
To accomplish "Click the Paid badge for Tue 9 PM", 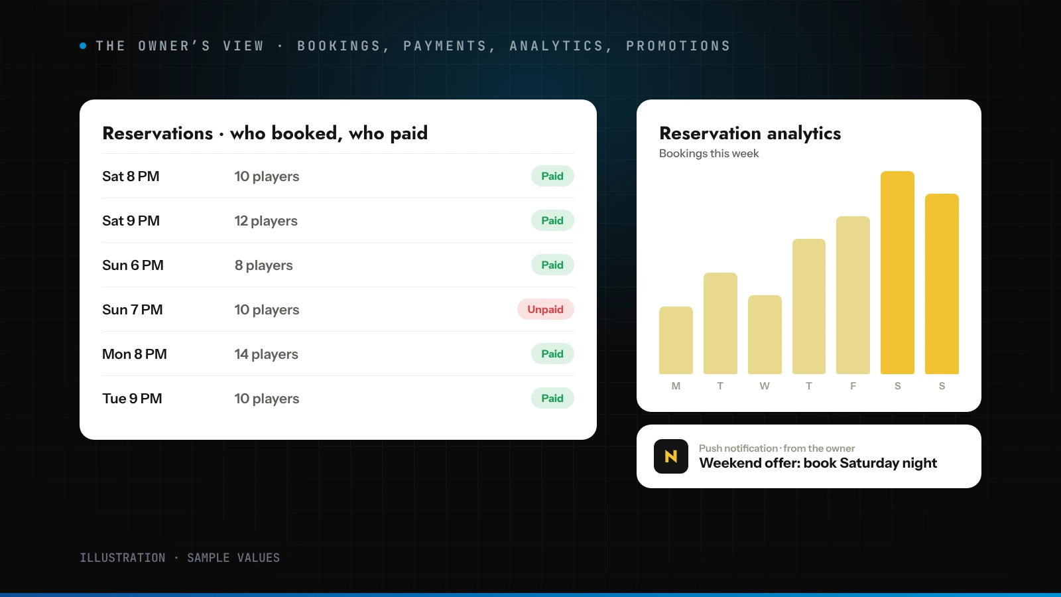I will (x=552, y=398).
